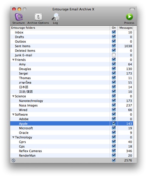Click the refresh icon in the bottom status bar
Screen dimensions: 147x177
(x=14, y=160)
